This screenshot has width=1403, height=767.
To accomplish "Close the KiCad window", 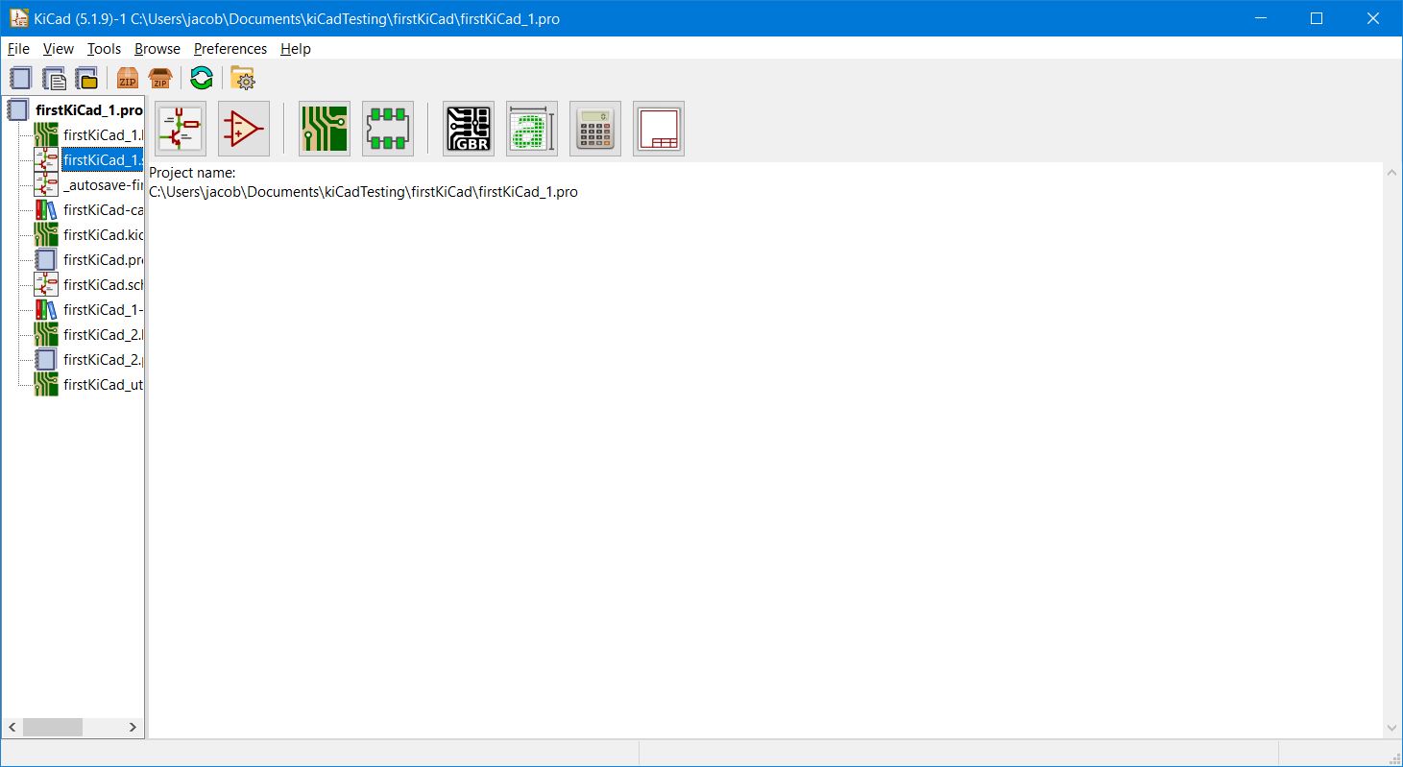I will pos(1371,18).
